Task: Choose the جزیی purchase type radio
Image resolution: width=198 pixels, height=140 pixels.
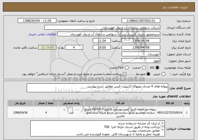Action: coord(163,74)
